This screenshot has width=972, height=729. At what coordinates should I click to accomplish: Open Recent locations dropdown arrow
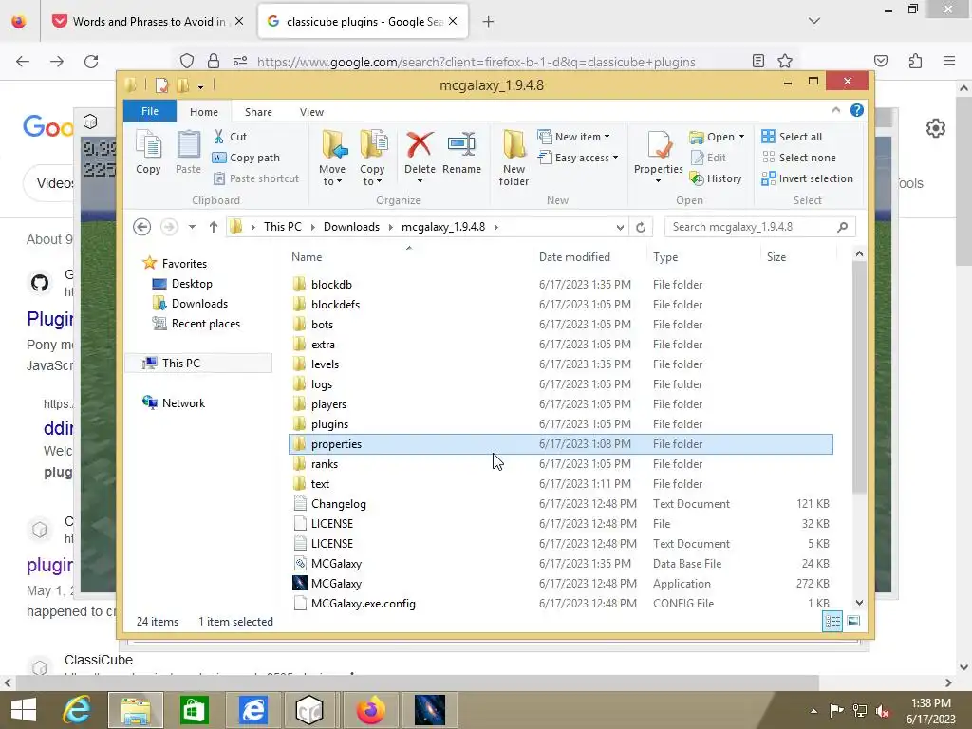point(192,227)
